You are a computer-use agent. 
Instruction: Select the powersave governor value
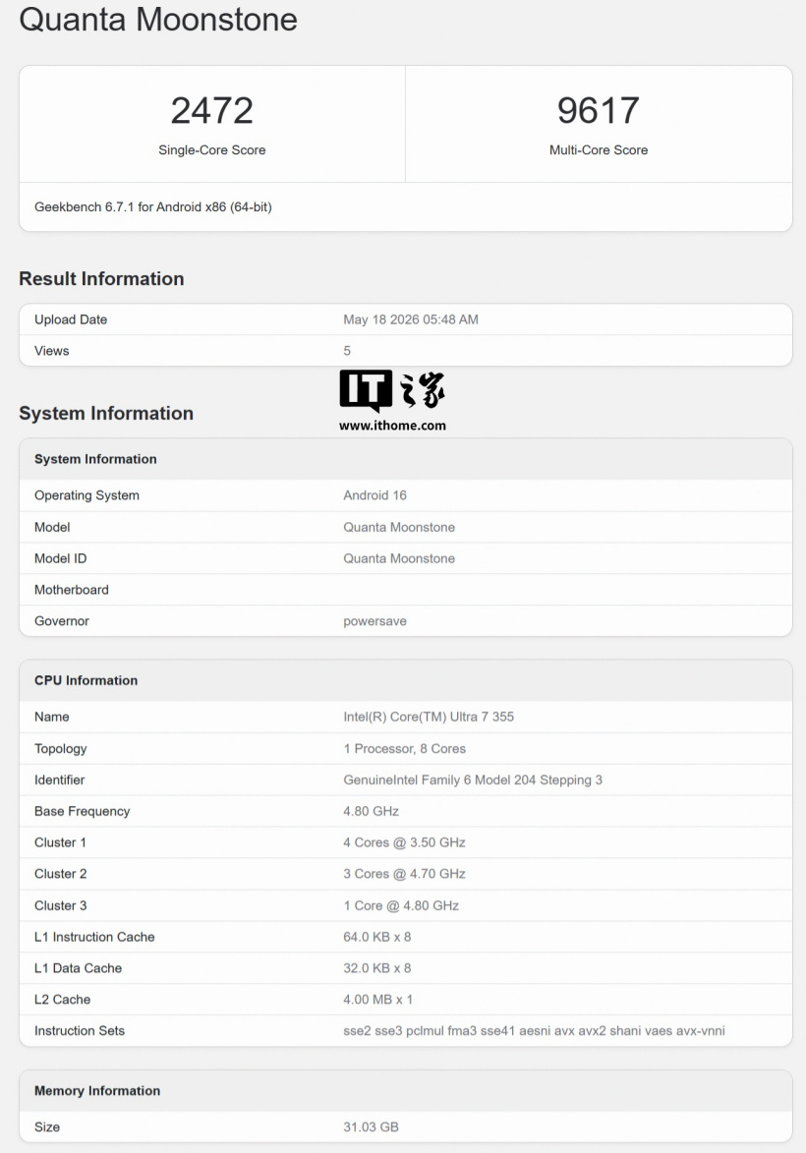375,621
